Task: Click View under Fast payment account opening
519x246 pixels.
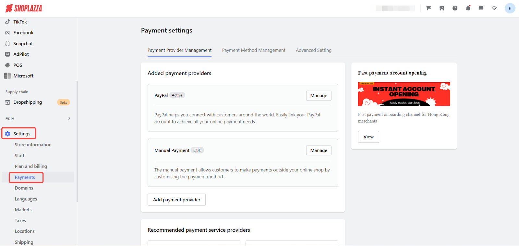Action: pyautogui.click(x=368, y=137)
